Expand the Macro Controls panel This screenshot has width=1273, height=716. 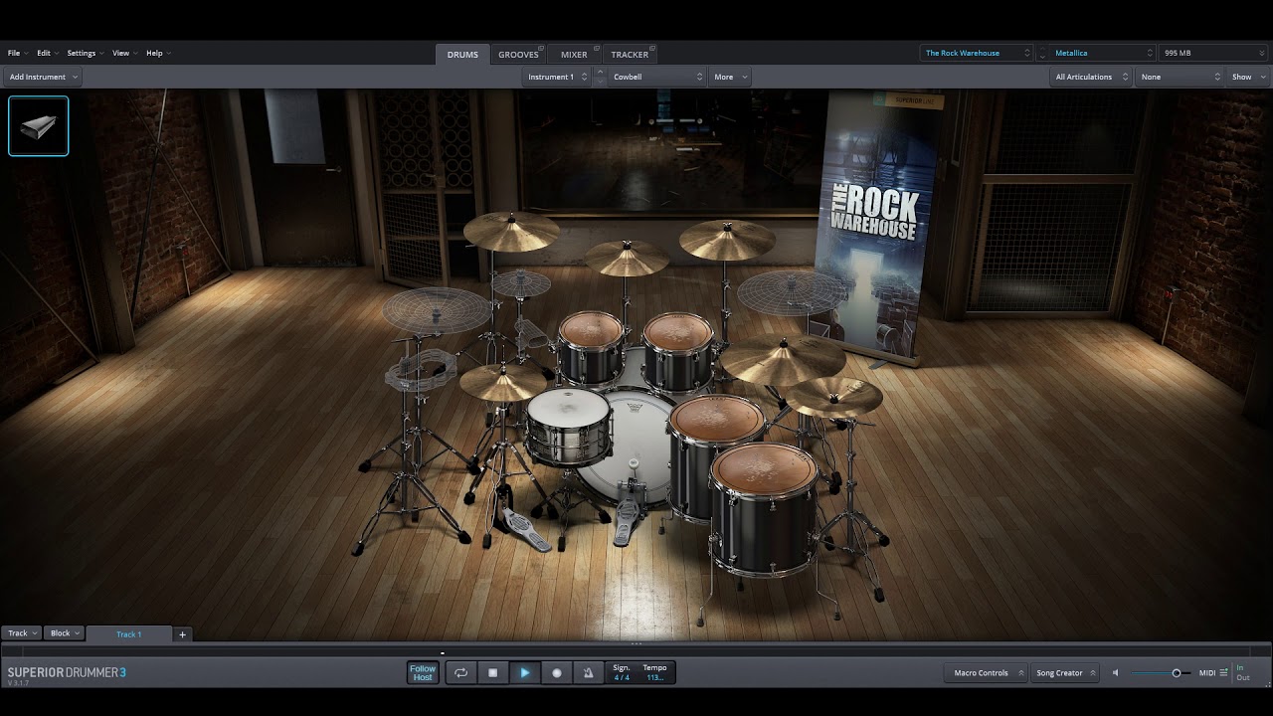point(986,673)
